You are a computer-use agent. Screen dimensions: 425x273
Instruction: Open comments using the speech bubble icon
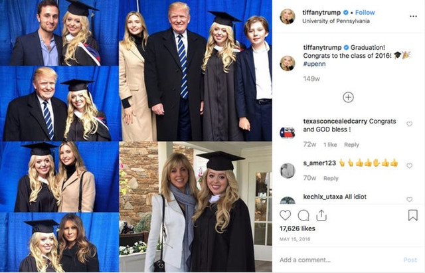(303, 215)
